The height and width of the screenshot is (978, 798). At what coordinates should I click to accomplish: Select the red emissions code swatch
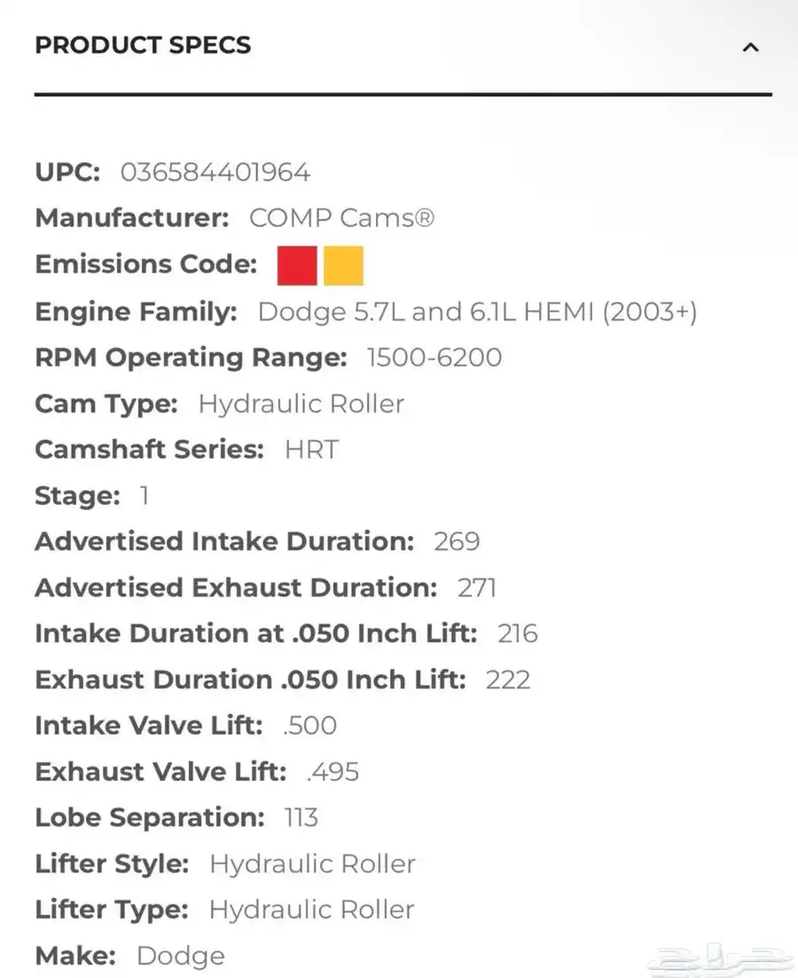(x=297, y=265)
